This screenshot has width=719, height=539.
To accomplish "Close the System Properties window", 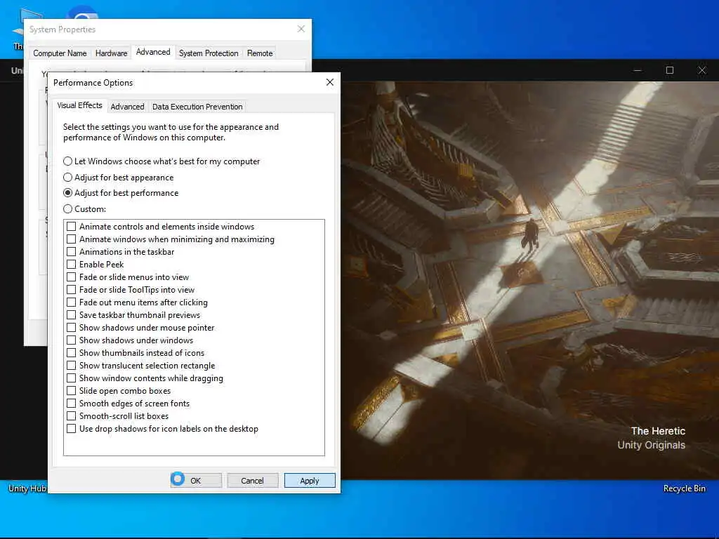I will (301, 29).
